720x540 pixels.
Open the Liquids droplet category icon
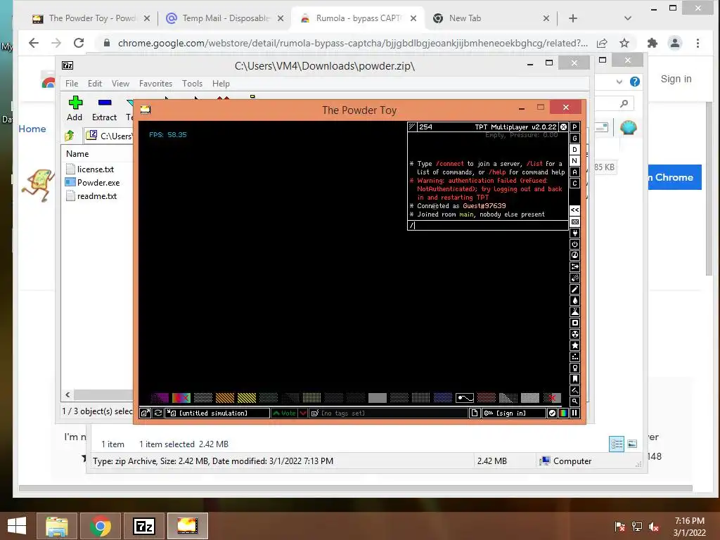(574, 300)
